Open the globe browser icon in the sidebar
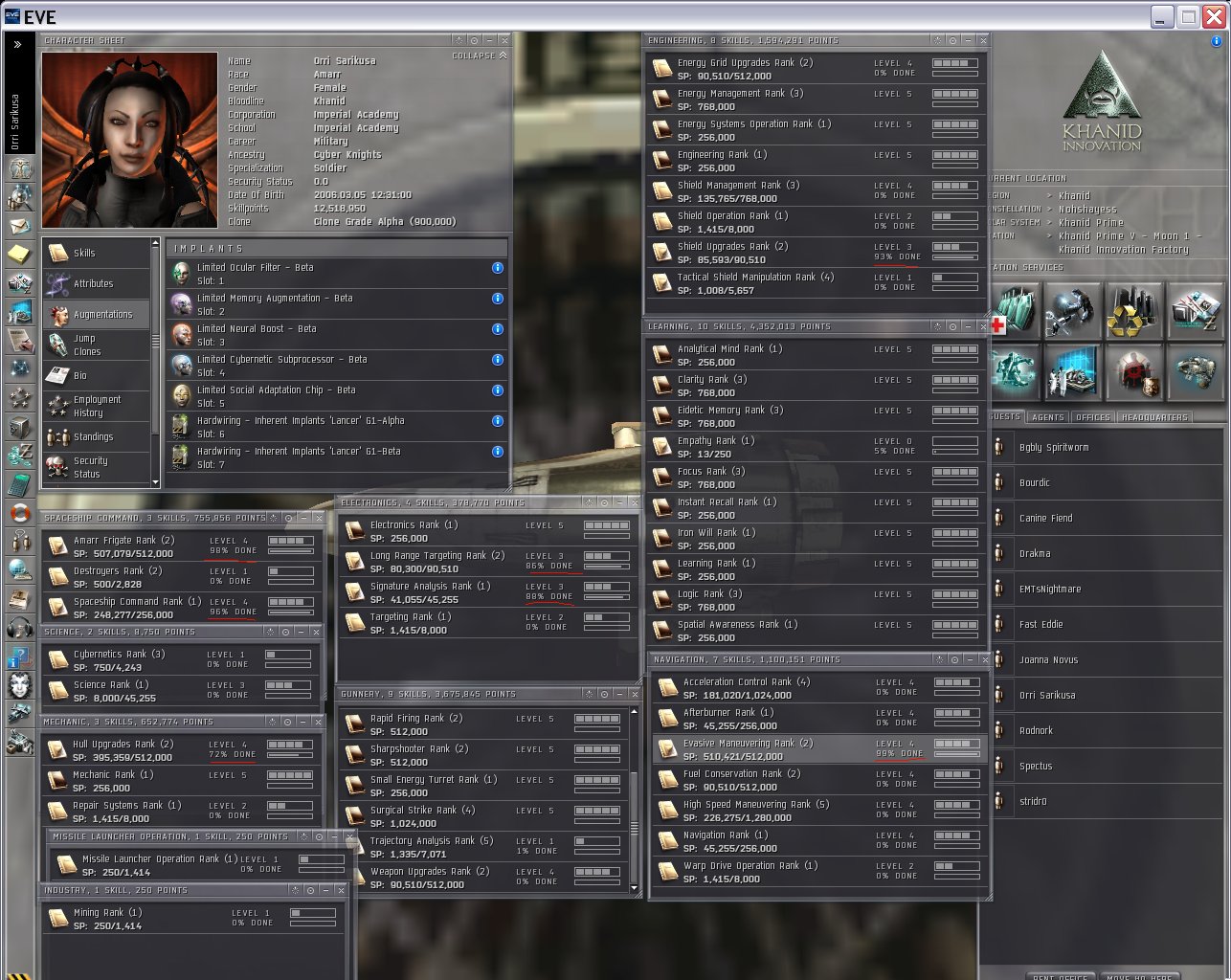 pyautogui.click(x=20, y=570)
